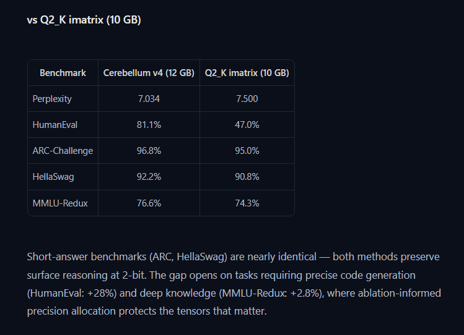Click the 74.3% MMLU-Redux cell
464x335 pixels.
pyautogui.click(x=247, y=203)
